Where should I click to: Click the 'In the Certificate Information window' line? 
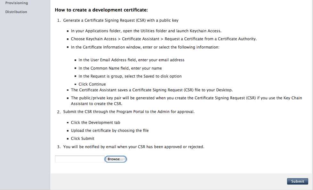pyautogui.click(x=145, y=47)
